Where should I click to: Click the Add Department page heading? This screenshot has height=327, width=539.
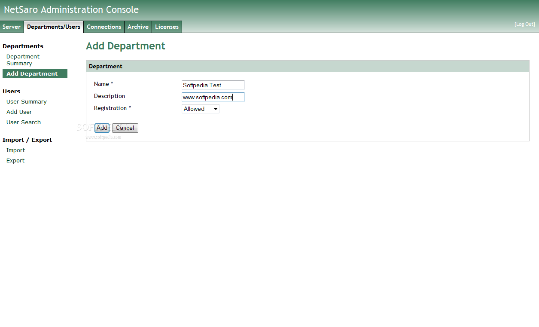(x=125, y=46)
